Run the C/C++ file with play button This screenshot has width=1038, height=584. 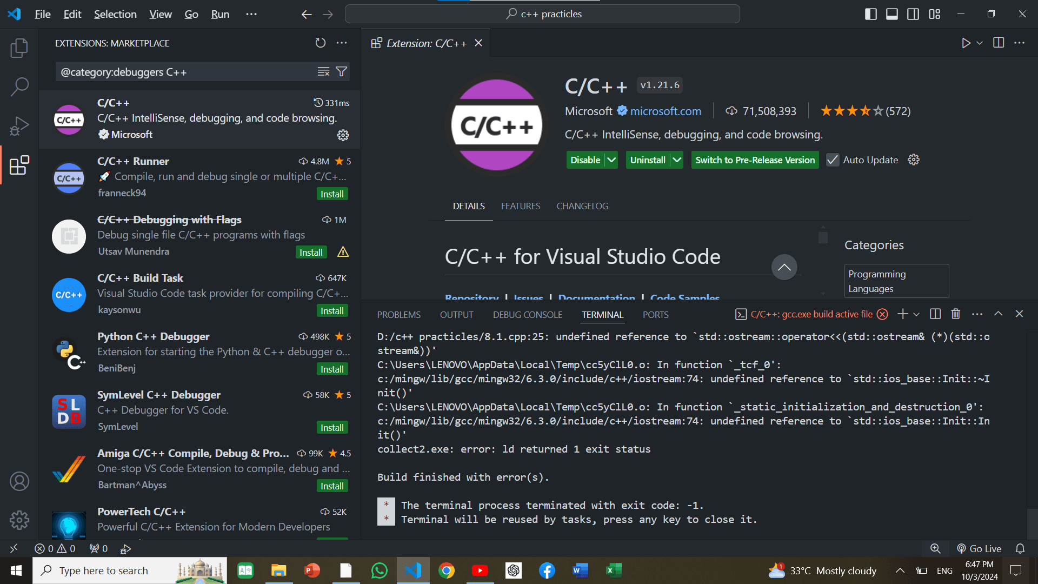pos(966,43)
